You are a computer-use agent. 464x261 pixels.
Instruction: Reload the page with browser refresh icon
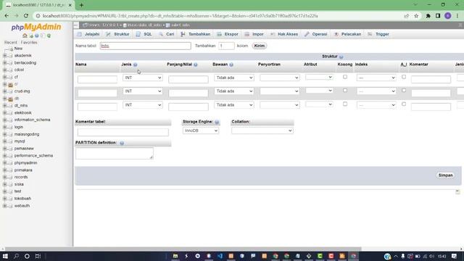click(26, 16)
